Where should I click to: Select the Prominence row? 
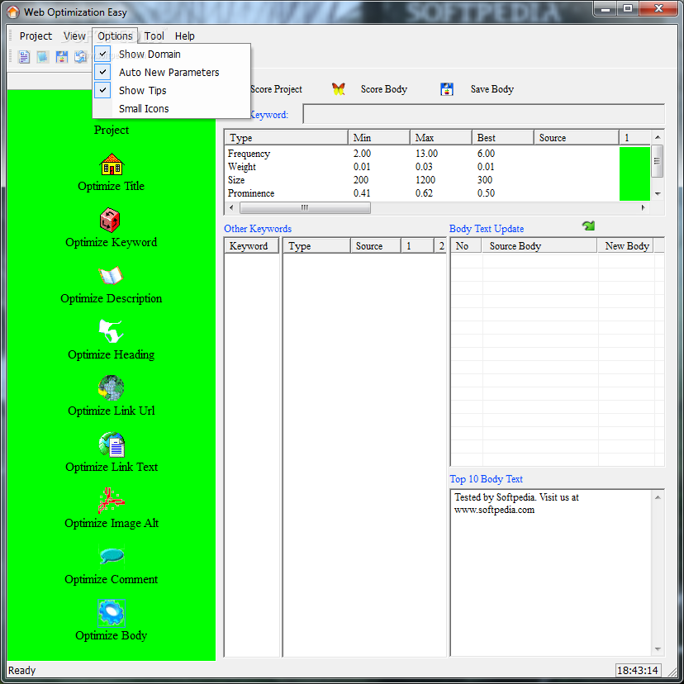click(422, 192)
